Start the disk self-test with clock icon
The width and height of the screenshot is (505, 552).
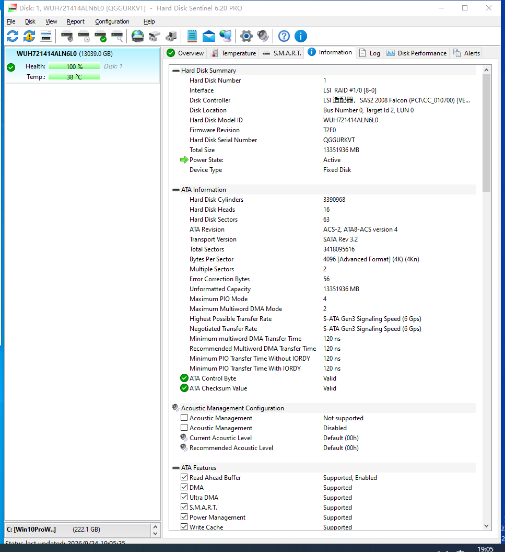click(x=84, y=36)
